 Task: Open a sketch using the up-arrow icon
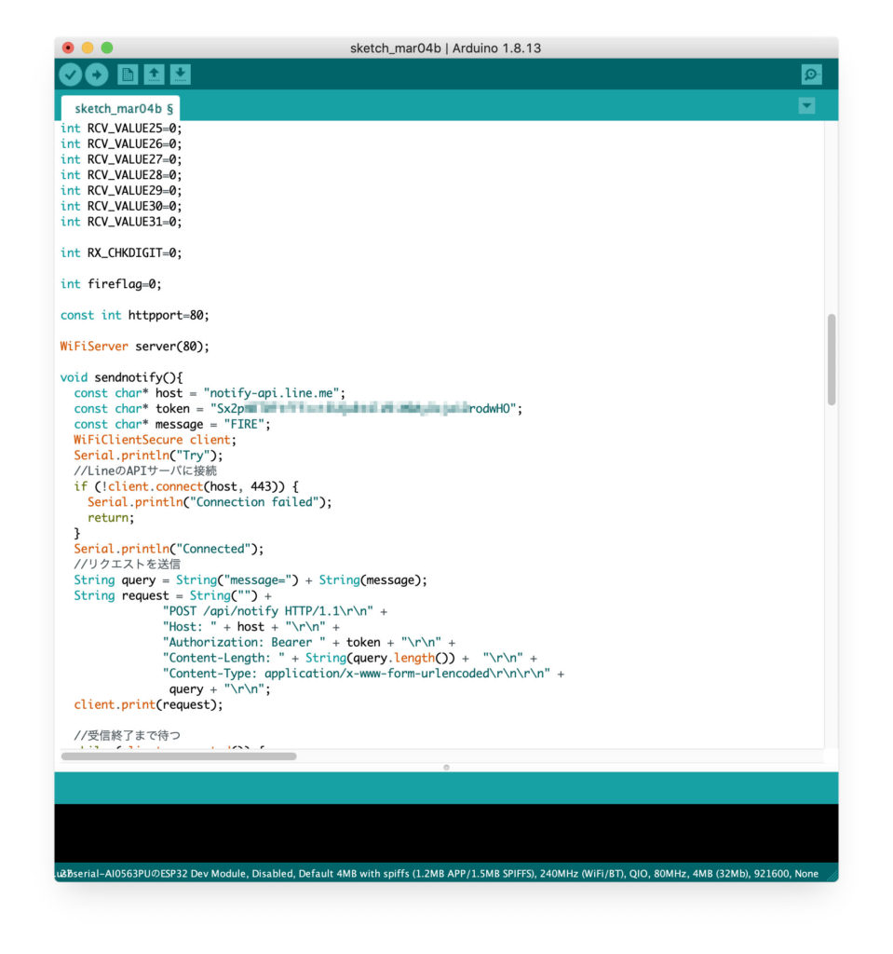coord(155,75)
